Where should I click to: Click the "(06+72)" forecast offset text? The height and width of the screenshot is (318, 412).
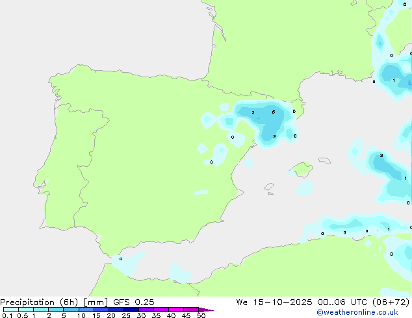(392, 302)
